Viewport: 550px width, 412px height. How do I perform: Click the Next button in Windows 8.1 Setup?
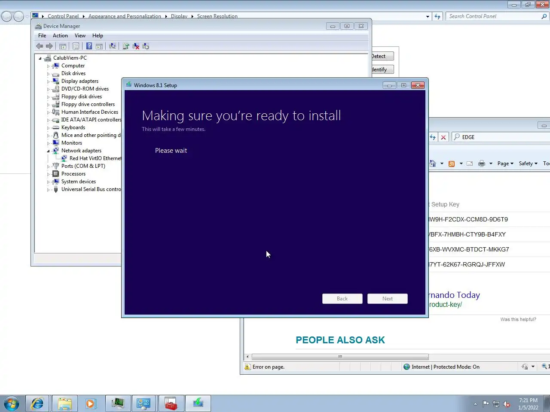388,299
